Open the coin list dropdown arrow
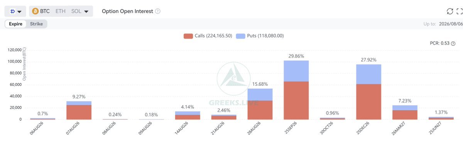 click(86, 12)
